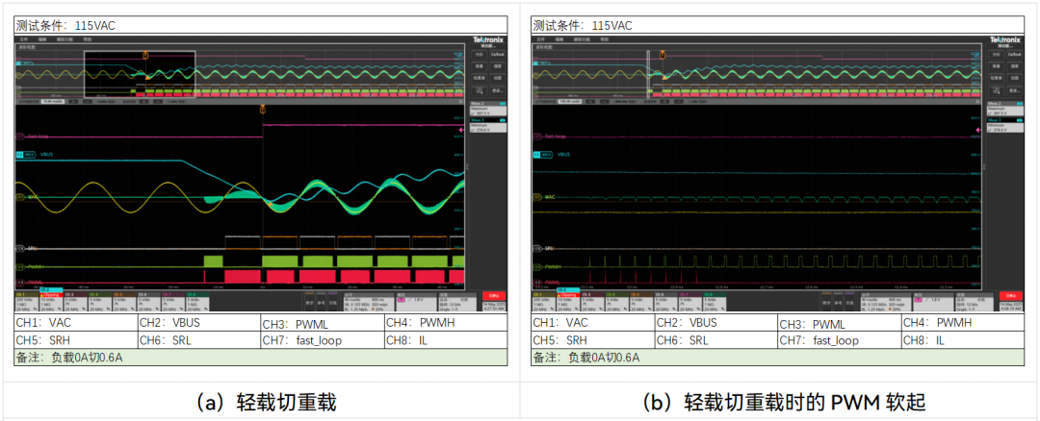Open Ch 1 badge in left scope
The width and height of the screenshot is (1040, 421).
[27, 302]
